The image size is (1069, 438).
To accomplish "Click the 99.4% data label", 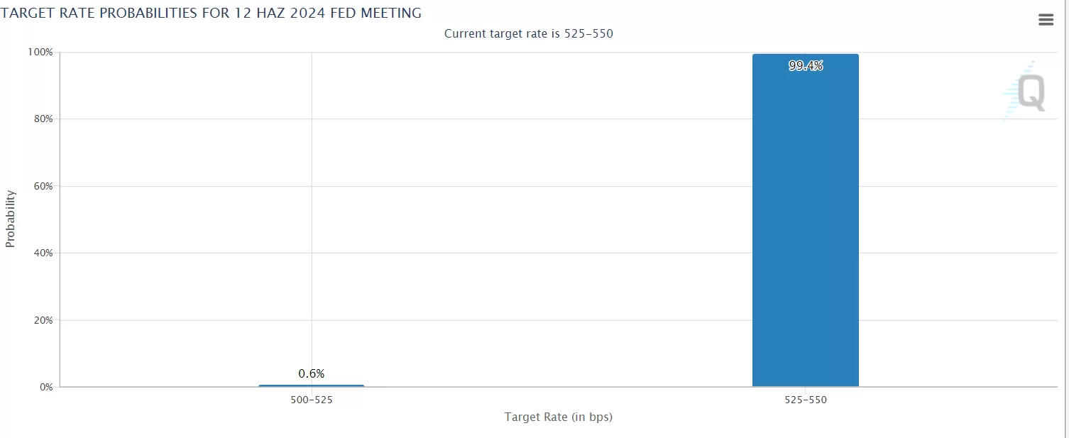I will pyautogui.click(x=806, y=66).
